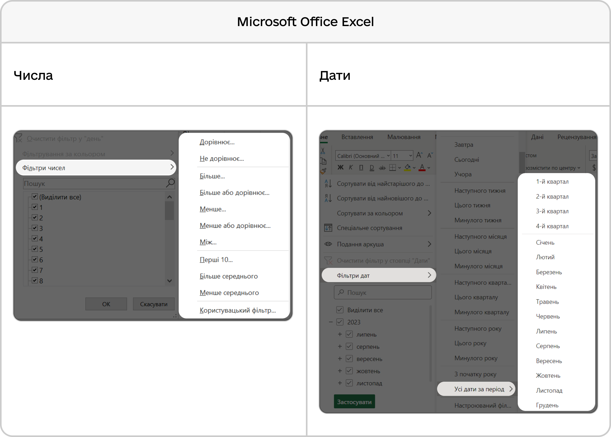Click the cell borders icon
This screenshot has width=611, height=437.
[x=393, y=168]
